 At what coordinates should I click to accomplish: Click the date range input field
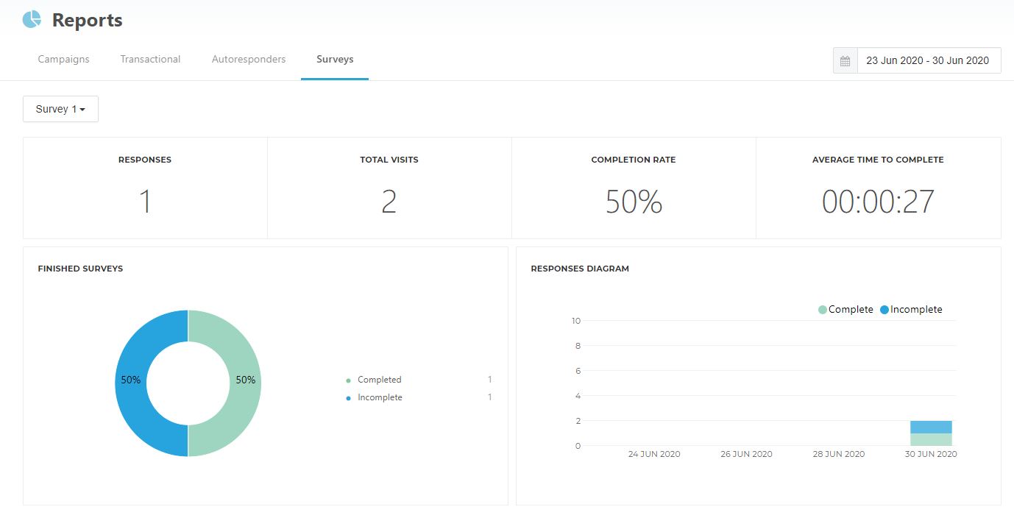[928, 61]
